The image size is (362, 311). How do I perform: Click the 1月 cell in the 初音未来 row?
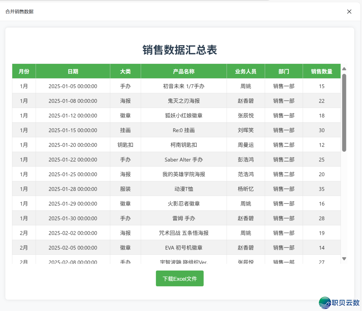[24, 86]
